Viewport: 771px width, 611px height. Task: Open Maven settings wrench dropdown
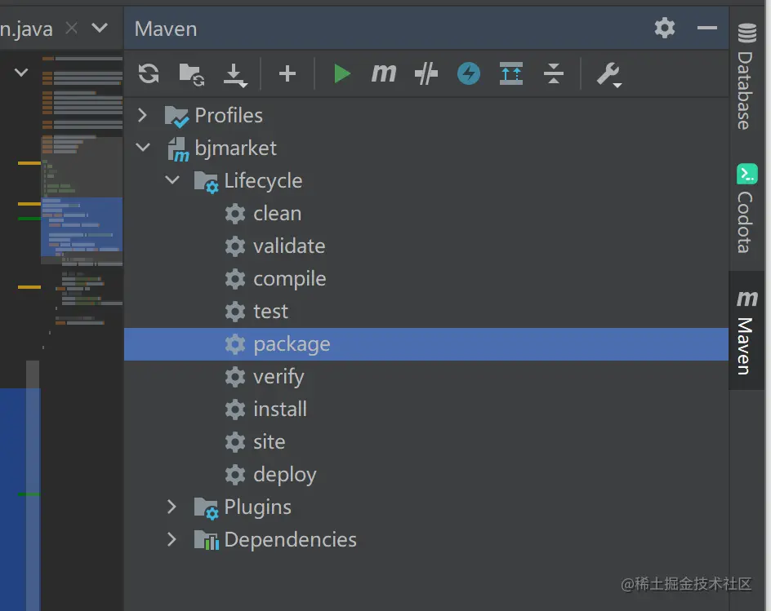pyautogui.click(x=609, y=75)
